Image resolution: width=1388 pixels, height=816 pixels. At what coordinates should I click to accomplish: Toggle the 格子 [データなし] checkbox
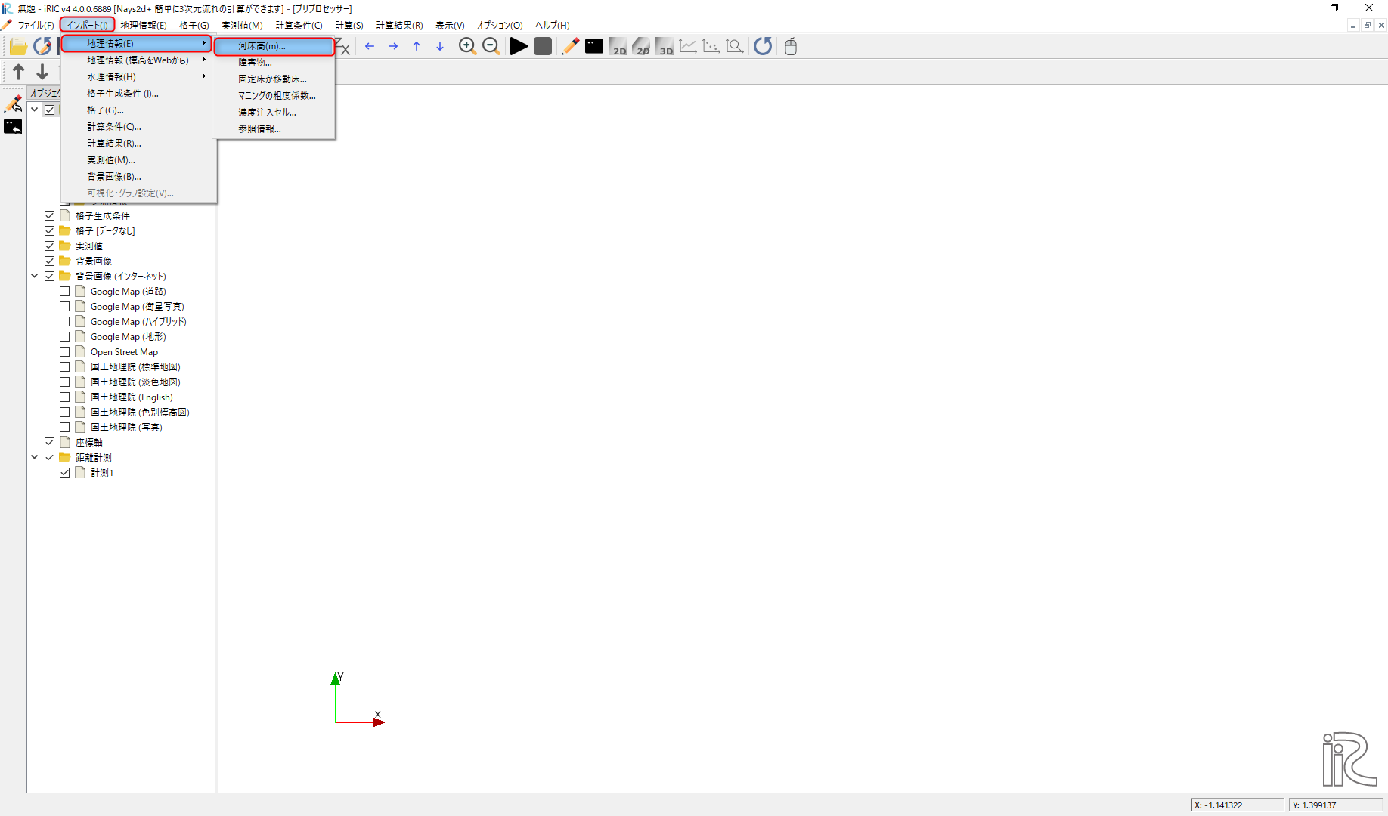coord(50,231)
